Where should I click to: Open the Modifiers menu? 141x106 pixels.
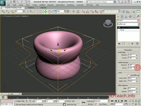coord(42,5)
